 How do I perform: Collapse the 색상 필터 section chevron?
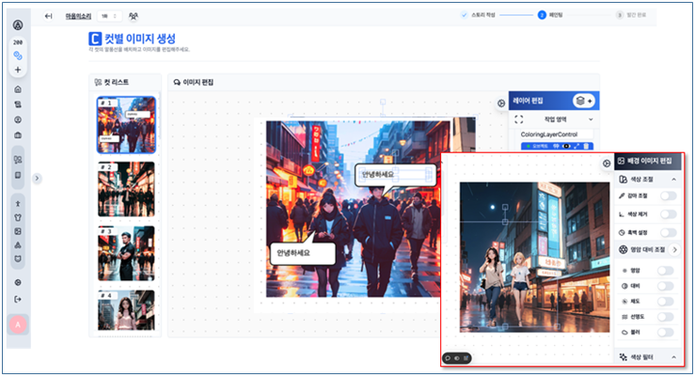(x=673, y=357)
